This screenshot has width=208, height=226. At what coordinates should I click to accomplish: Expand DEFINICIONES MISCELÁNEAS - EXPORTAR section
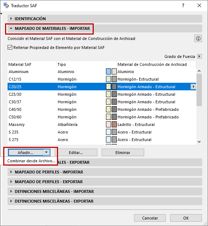point(105,201)
